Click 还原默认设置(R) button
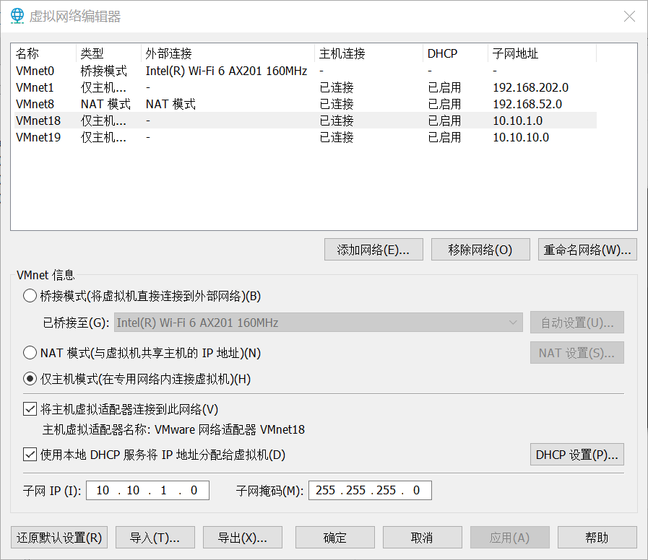 [59, 538]
